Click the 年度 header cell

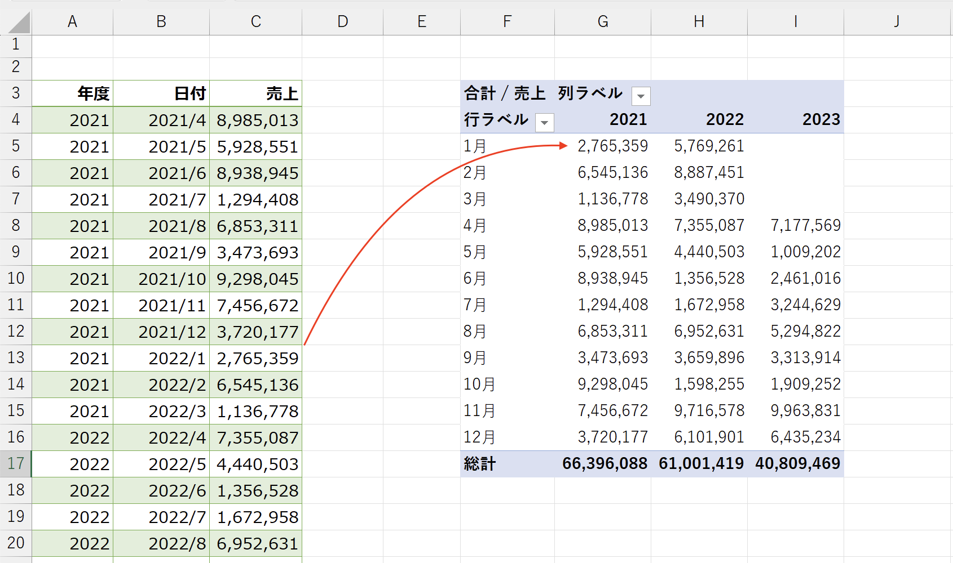tap(72, 93)
